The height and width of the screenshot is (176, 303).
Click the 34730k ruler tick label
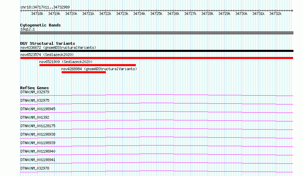[241, 14]
